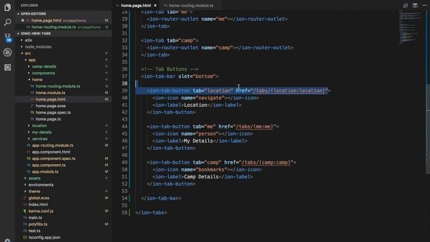
Task: Click the 'My Details' ion-label text
Action: click(198, 141)
